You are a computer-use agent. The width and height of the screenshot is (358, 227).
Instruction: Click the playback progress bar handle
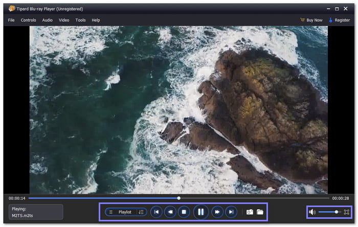[x=178, y=198]
